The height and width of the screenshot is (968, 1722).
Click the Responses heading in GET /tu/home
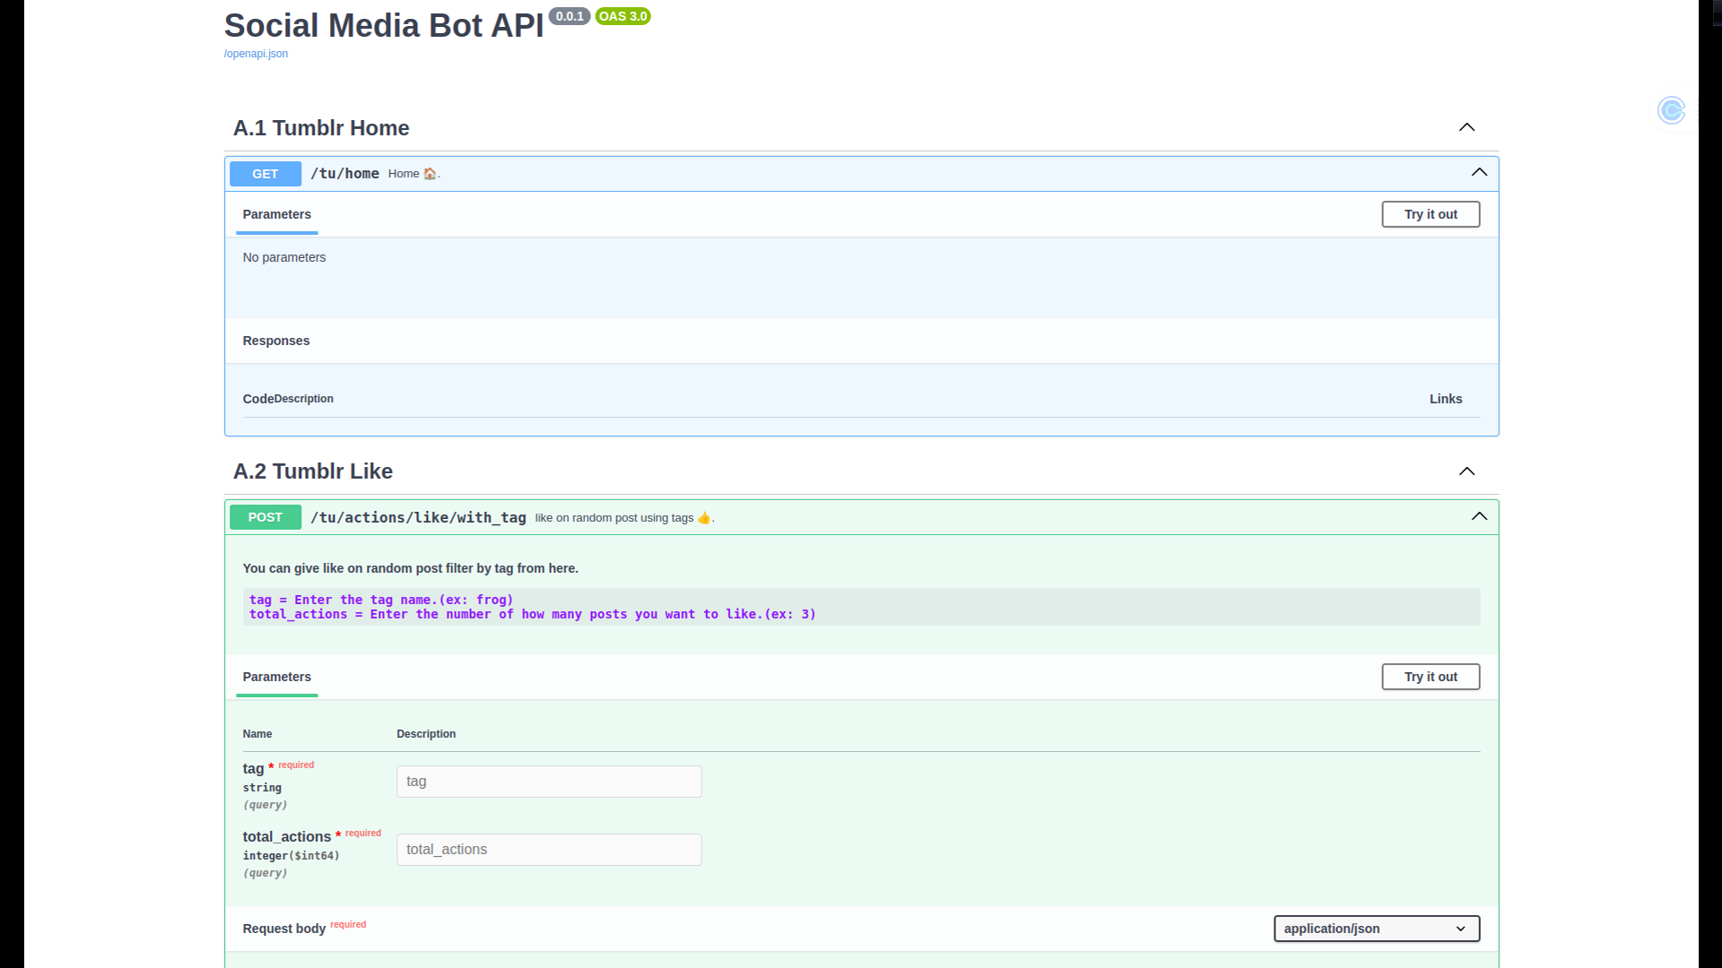coord(276,341)
